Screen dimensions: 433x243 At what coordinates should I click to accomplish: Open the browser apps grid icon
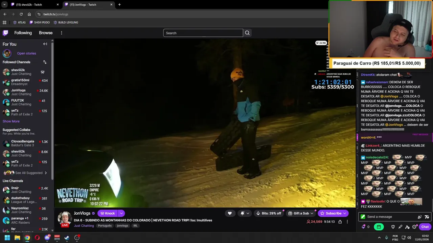[x=4, y=23]
